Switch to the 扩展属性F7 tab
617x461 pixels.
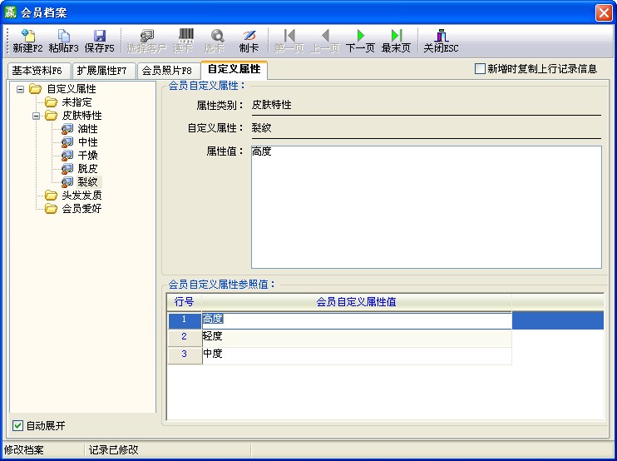pyautogui.click(x=101, y=71)
